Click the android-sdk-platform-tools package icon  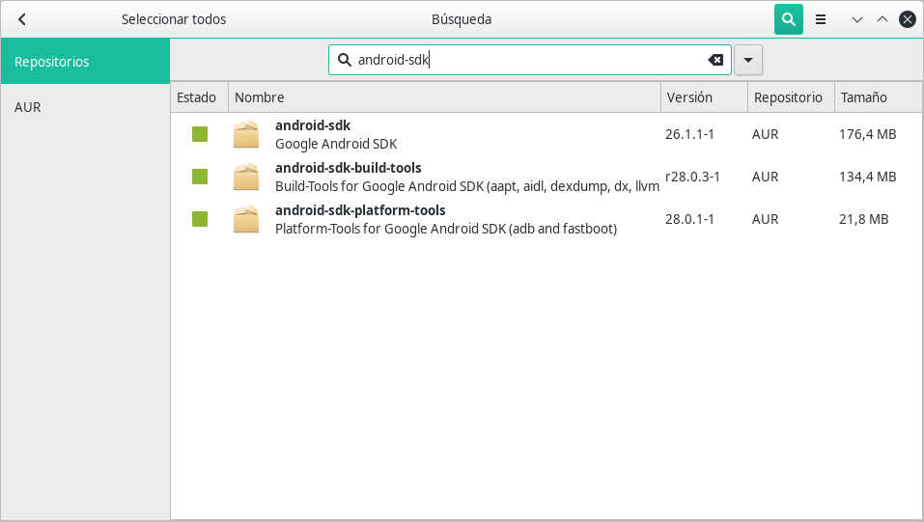click(246, 219)
